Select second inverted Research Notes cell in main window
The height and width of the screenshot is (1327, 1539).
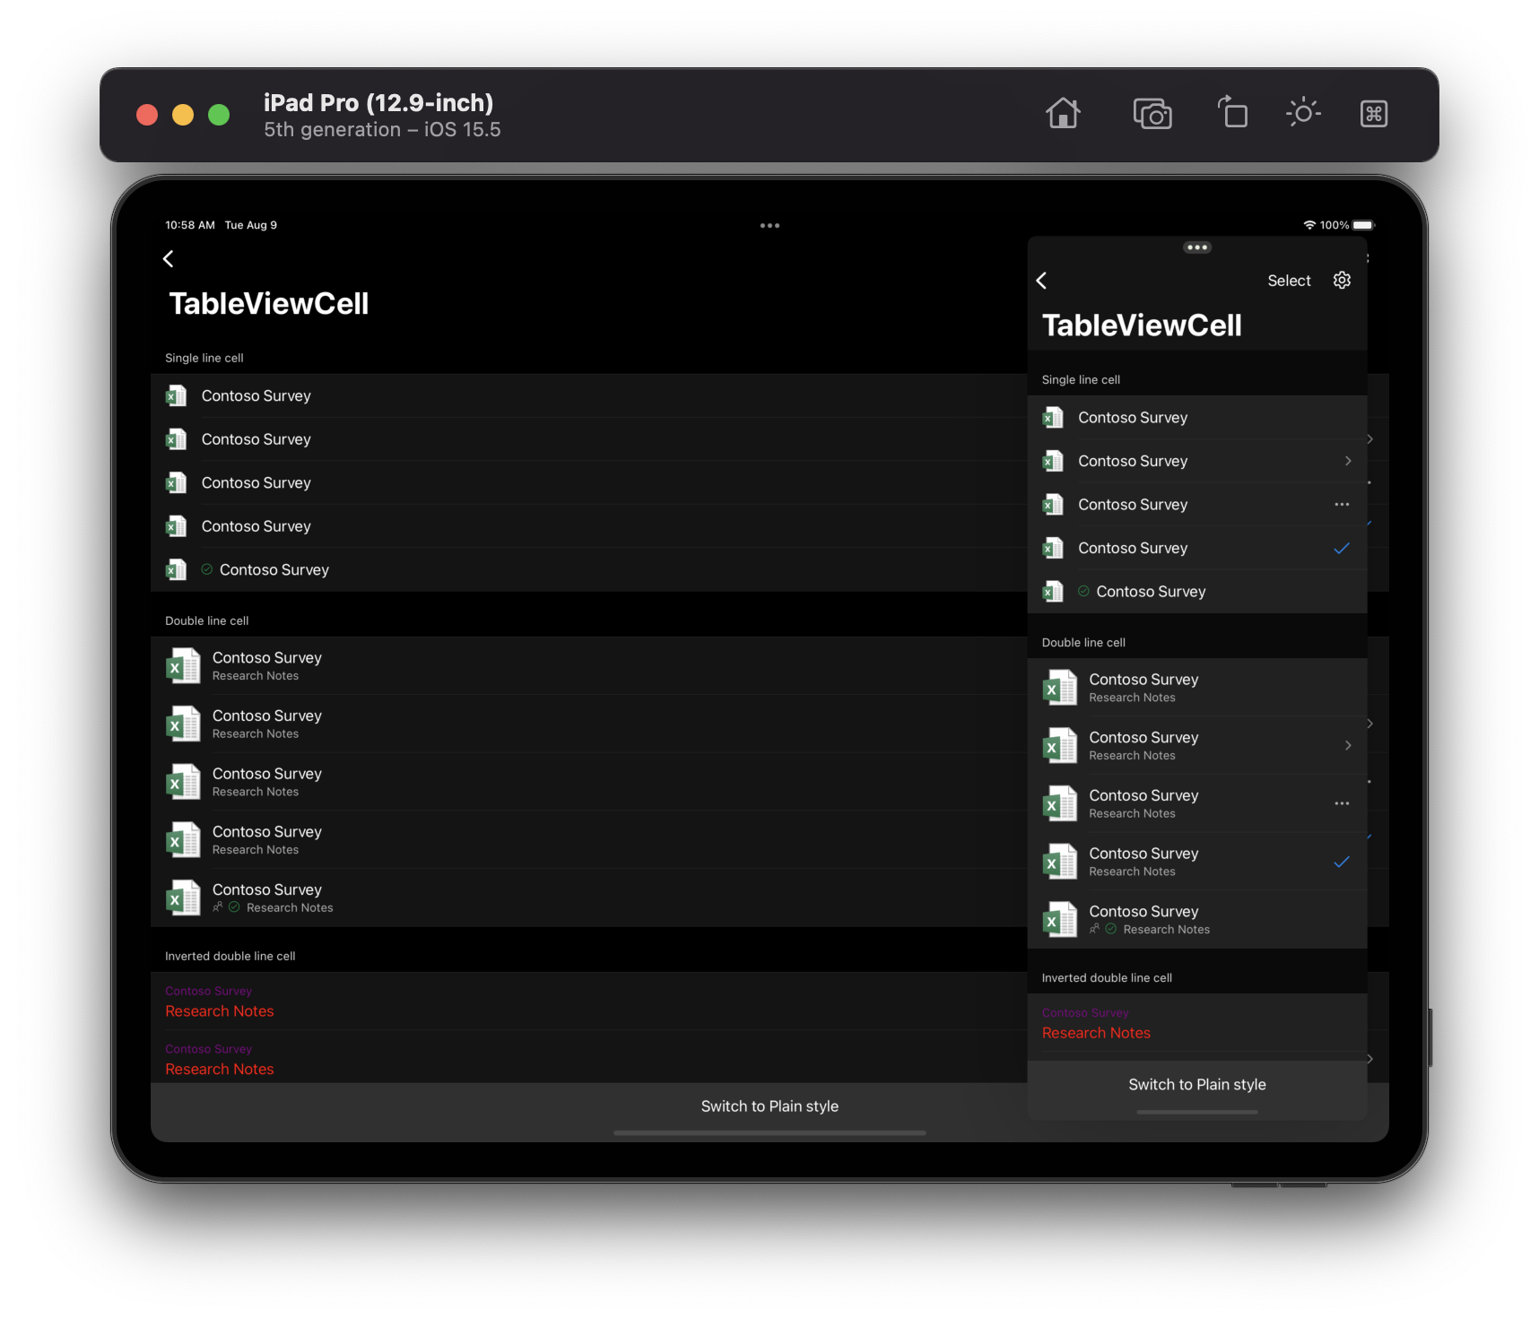tap(589, 1057)
